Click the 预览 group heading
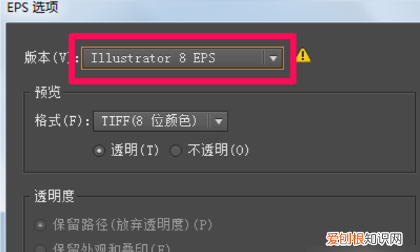Screen dimensions: 420x252 tap(48, 92)
